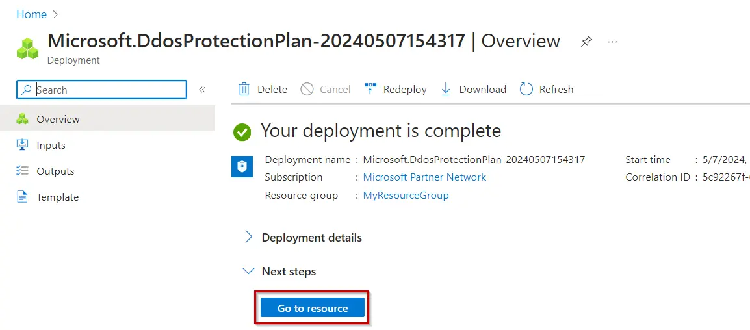Click the DDoS shield resource icon
750x330 pixels.
tap(242, 167)
